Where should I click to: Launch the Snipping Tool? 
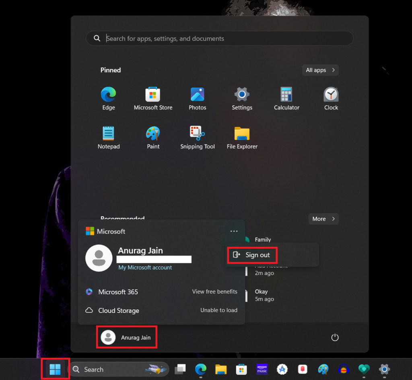(x=197, y=137)
